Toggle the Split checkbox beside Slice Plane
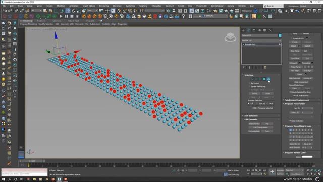Viewport: 323px width, 182px height. [303, 51]
